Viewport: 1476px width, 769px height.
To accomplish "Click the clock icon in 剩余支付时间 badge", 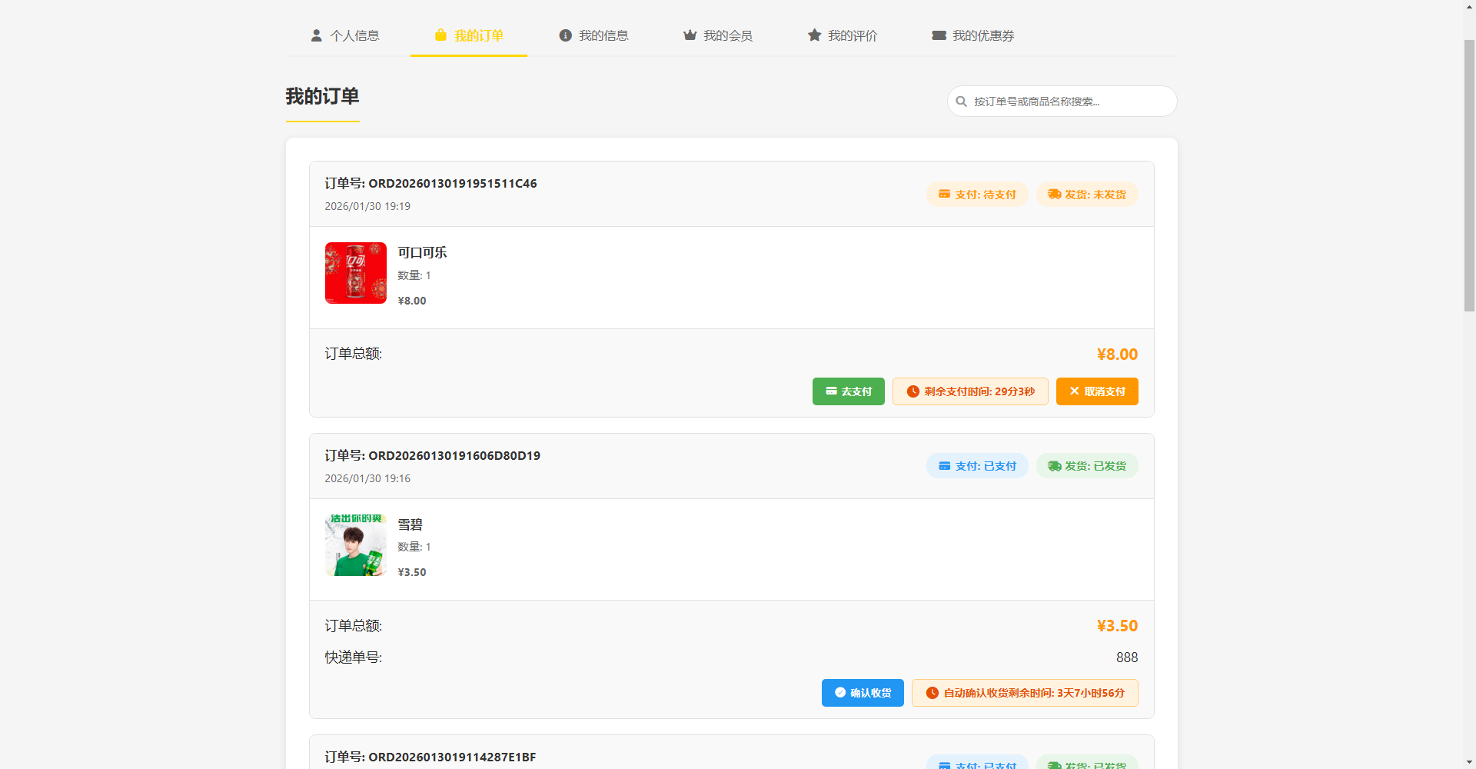I will click(913, 391).
